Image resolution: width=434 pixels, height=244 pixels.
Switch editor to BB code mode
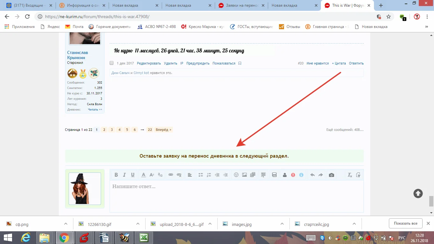coord(358,175)
